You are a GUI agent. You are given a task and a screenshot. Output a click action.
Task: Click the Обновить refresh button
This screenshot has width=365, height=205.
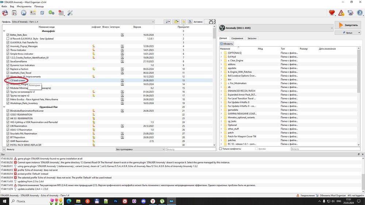coord(226,44)
